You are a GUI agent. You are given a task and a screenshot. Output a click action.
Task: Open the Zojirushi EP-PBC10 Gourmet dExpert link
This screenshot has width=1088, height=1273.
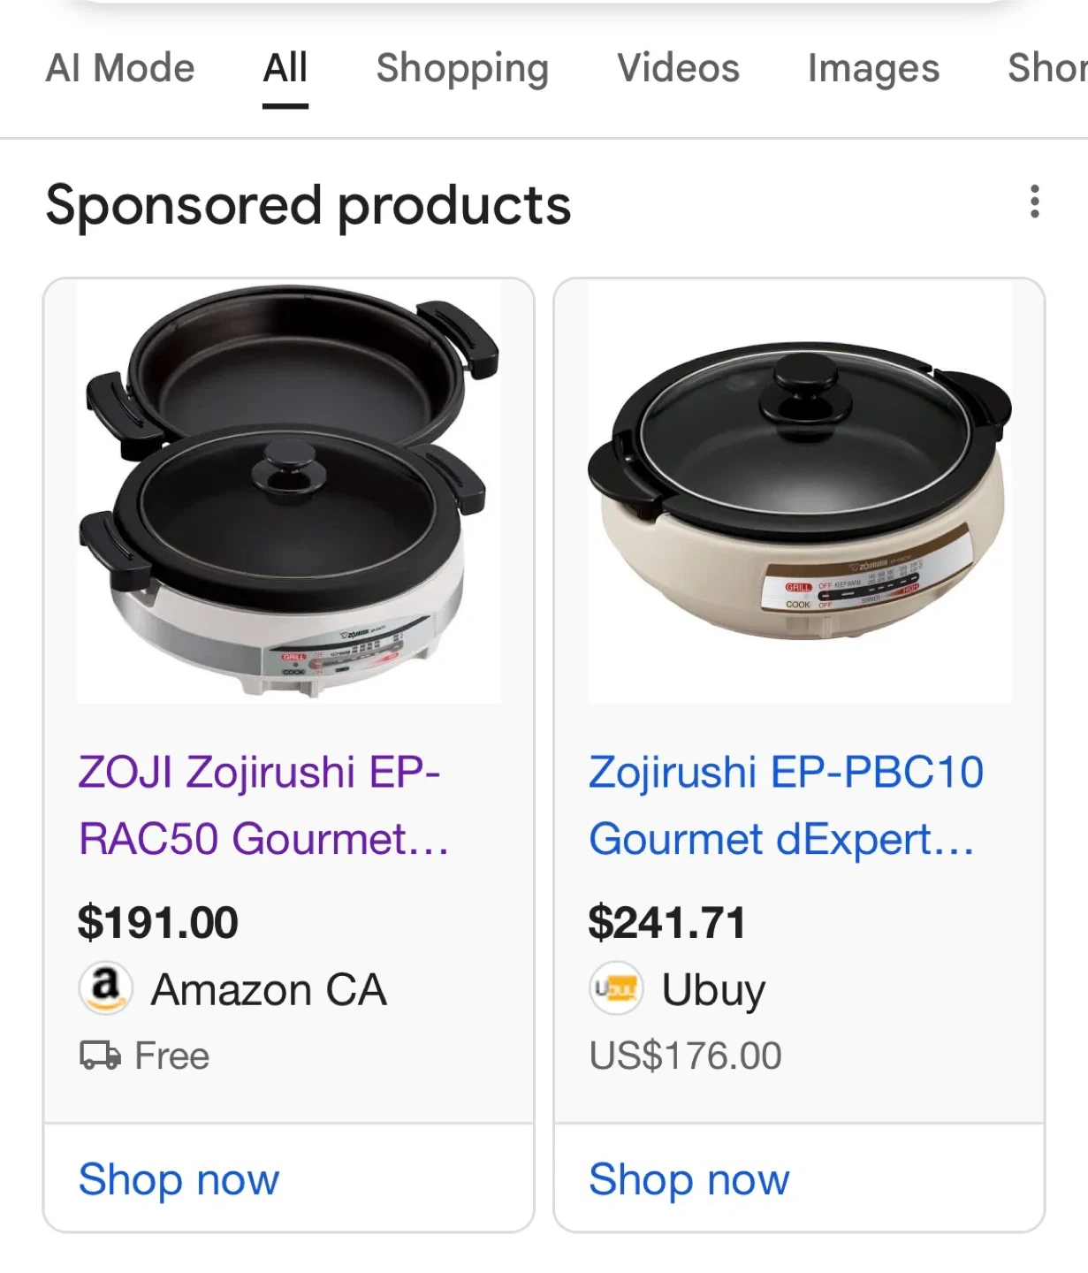786,805
